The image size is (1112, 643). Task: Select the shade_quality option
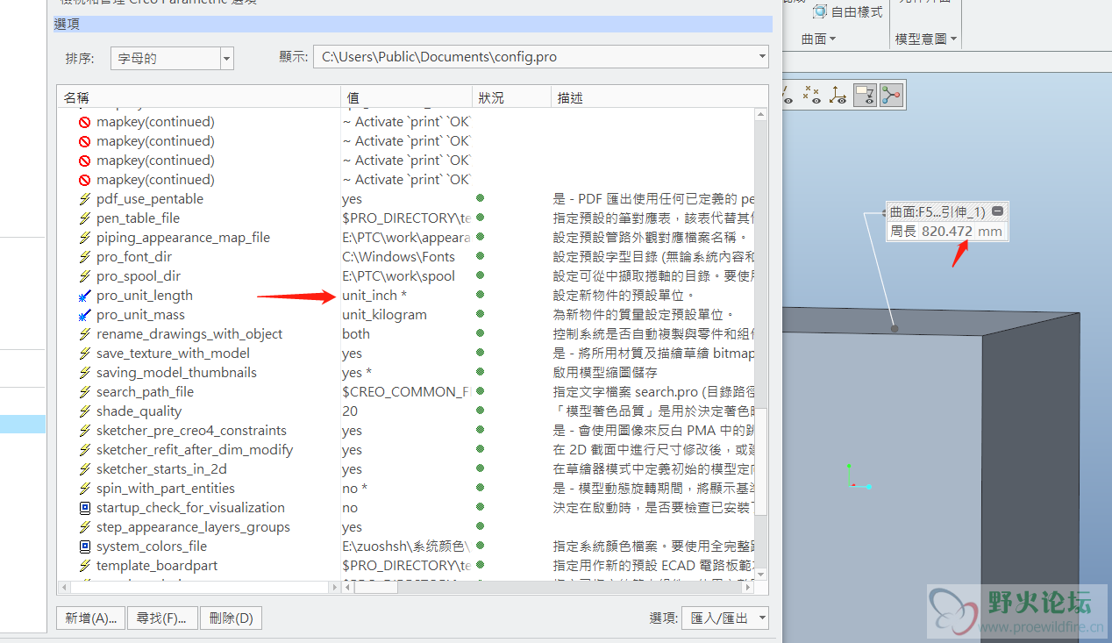pos(139,411)
